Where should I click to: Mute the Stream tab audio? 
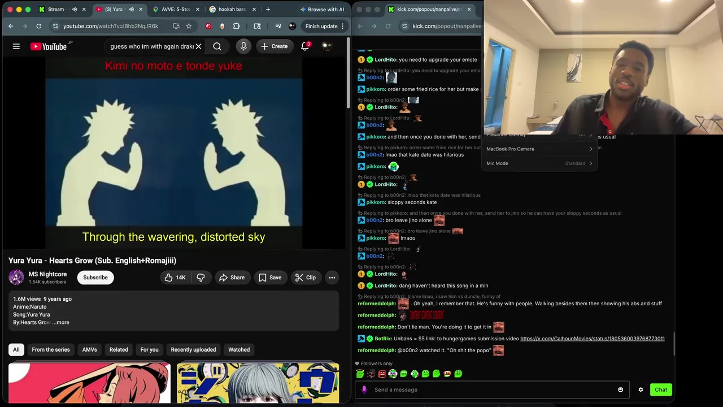pyautogui.click(x=74, y=9)
